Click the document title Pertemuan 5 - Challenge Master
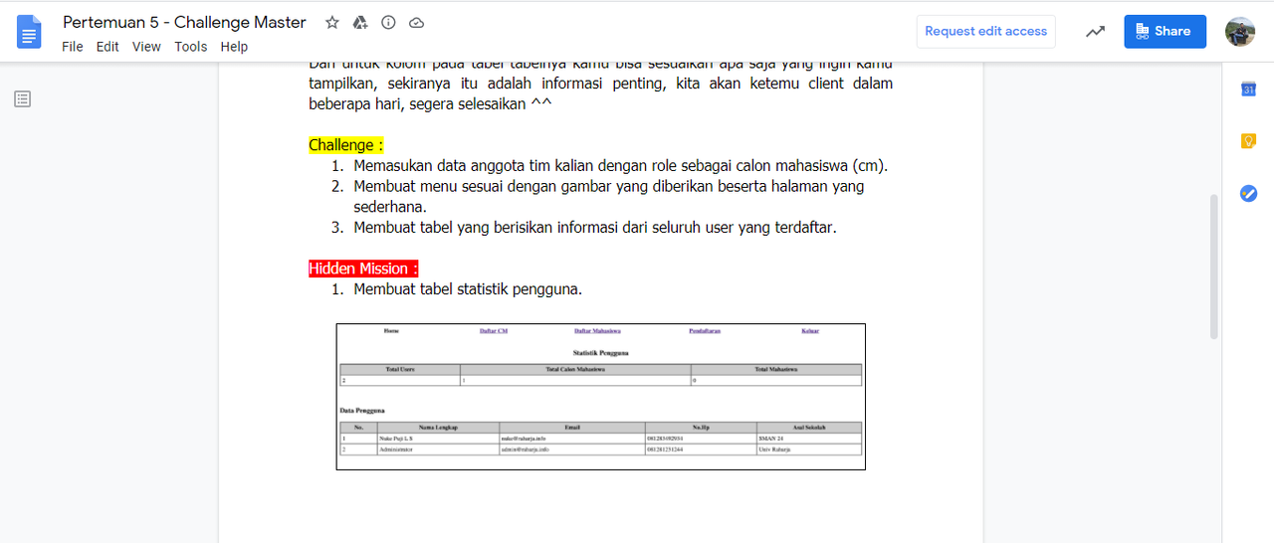 click(184, 22)
